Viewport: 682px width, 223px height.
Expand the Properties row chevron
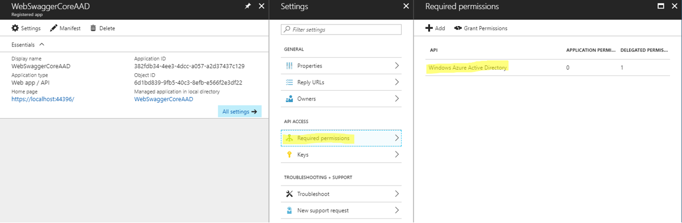pos(396,65)
